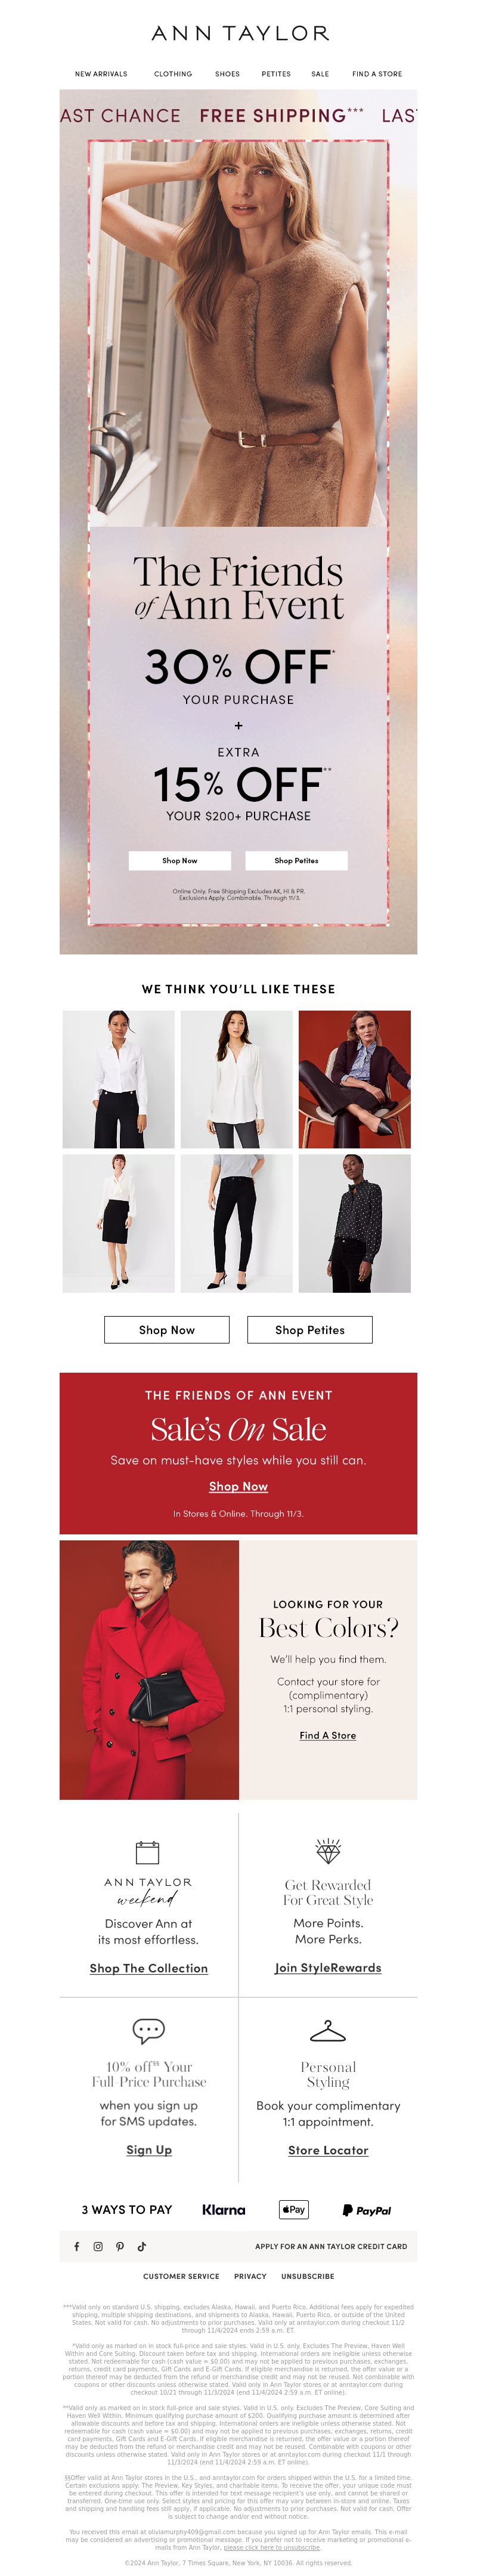
Task: Open the New Arrivals menu item
Action: pyautogui.click(x=101, y=74)
